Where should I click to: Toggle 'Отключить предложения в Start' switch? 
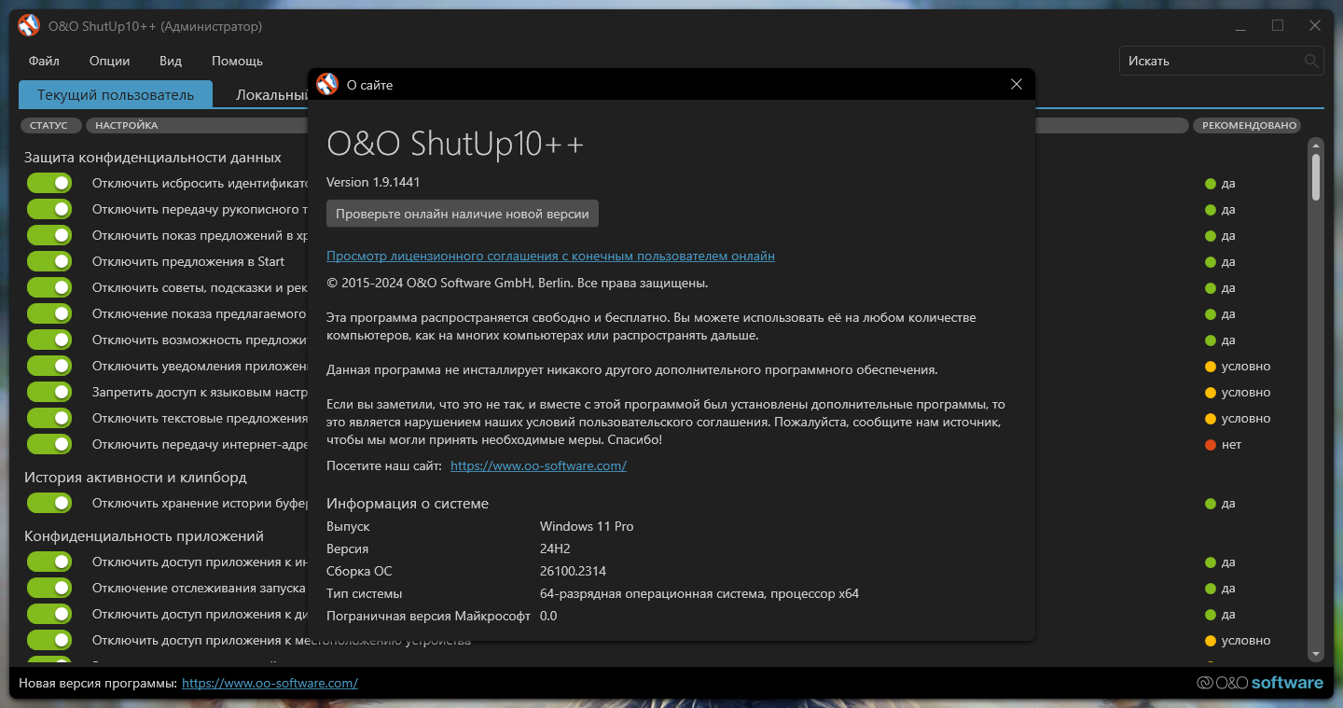[49, 261]
